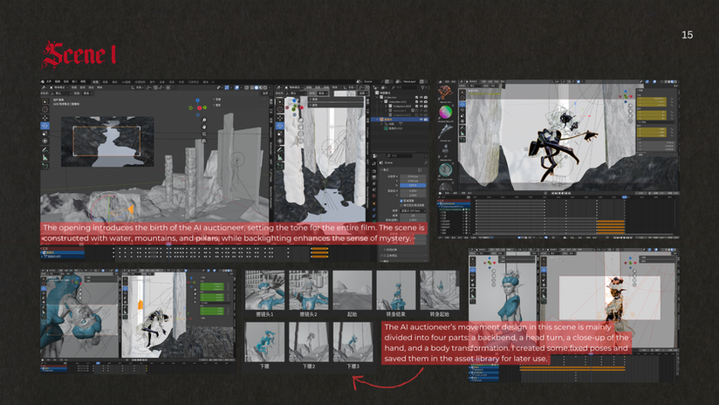
Task: Toggle visibility eye of the second outliner collection row
Action: click(421, 101)
